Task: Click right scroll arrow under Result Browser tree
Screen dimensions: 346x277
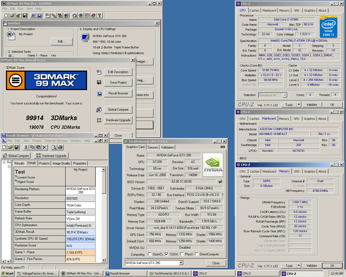Action: [8, 262]
